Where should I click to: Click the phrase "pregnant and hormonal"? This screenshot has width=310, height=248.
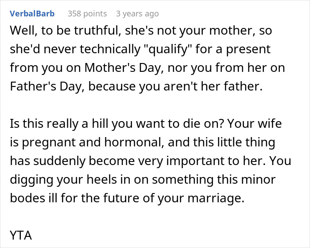[93, 142]
